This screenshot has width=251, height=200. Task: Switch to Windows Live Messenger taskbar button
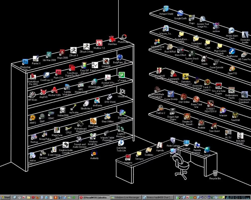coord(126,197)
